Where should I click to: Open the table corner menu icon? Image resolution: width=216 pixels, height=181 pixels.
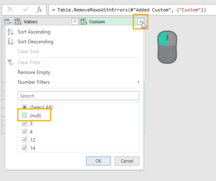pos(8,22)
